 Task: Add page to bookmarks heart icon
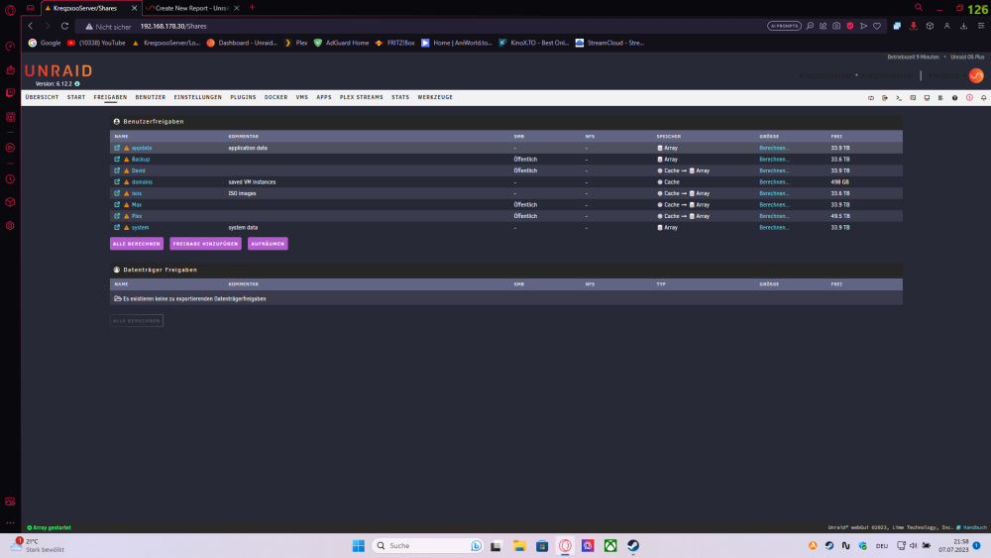coord(877,26)
